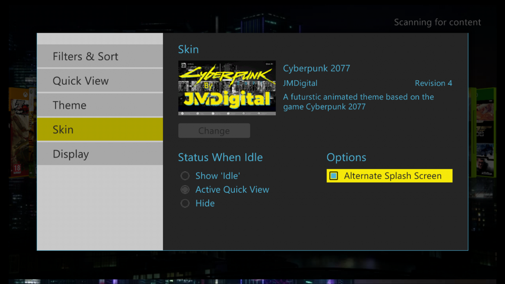Switch to the Quick View tab
The height and width of the screenshot is (284, 505).
point(100,81)
